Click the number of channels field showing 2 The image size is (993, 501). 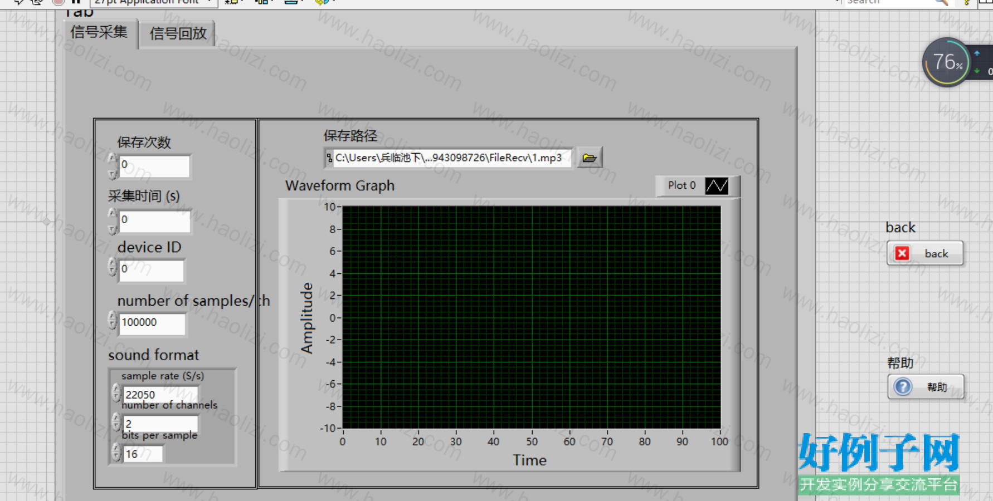(160, 423)
